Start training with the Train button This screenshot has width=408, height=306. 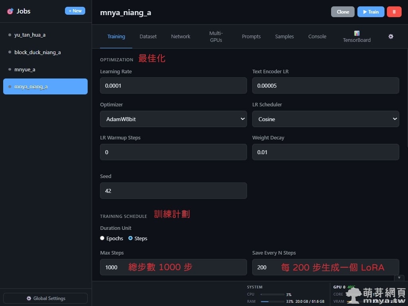pos(371,12)
